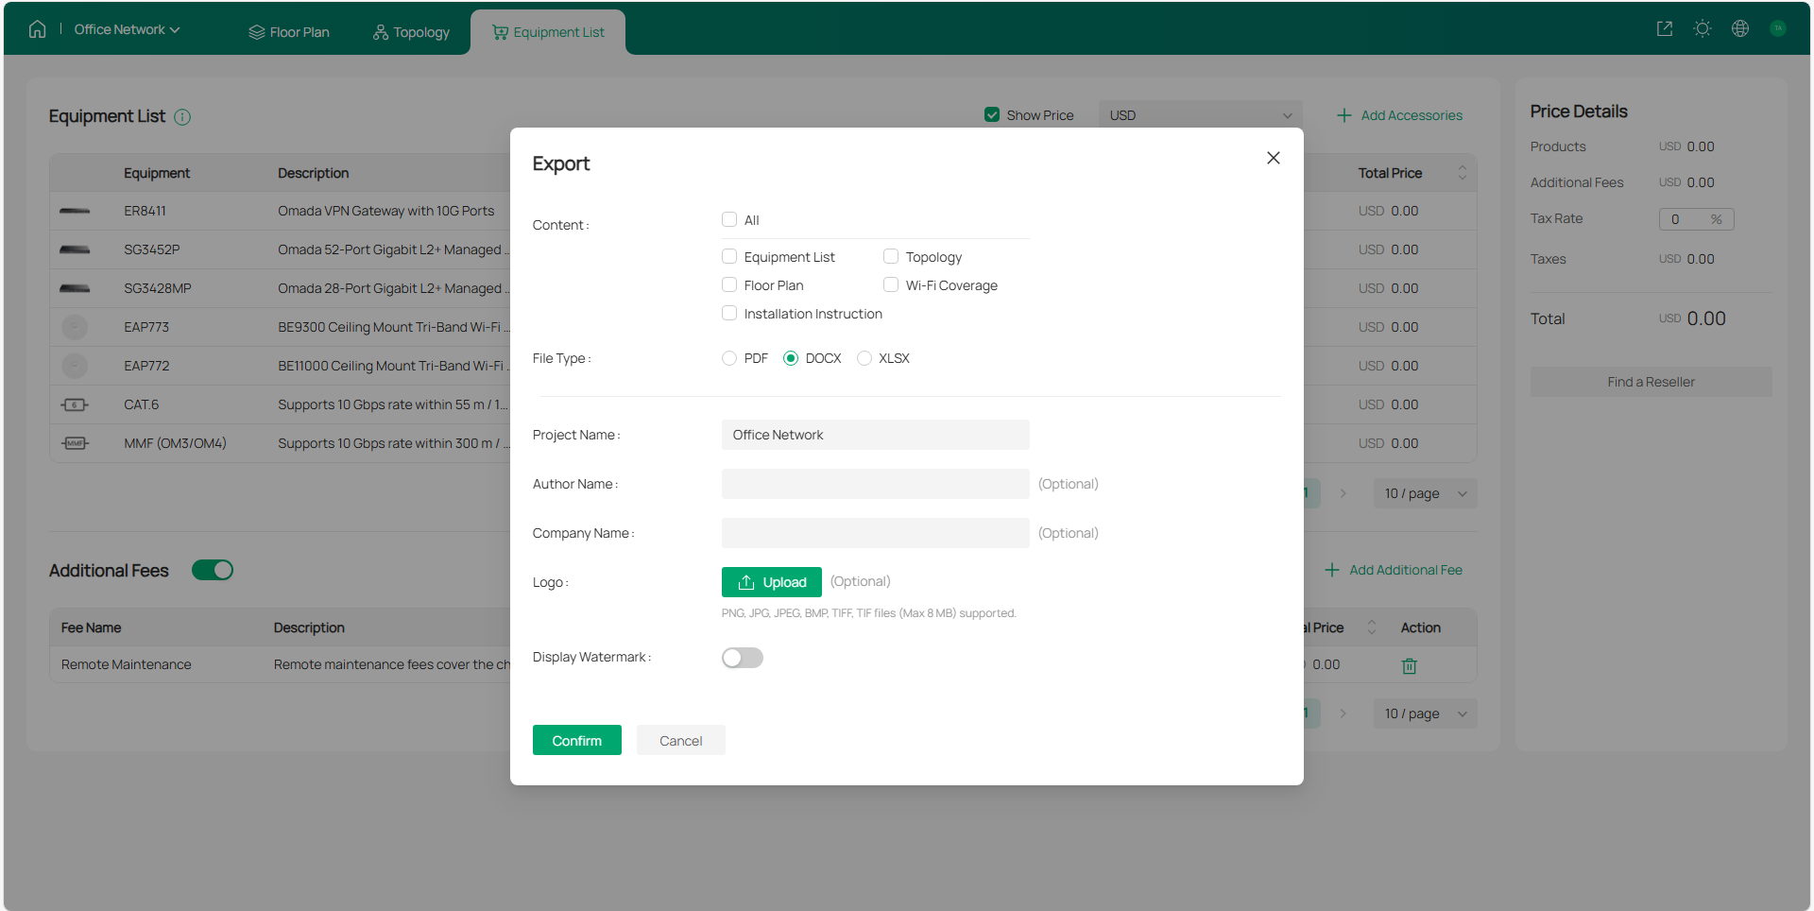Click the Confirm button
This screenshot has width=1814, height=911.
point(576,740)
